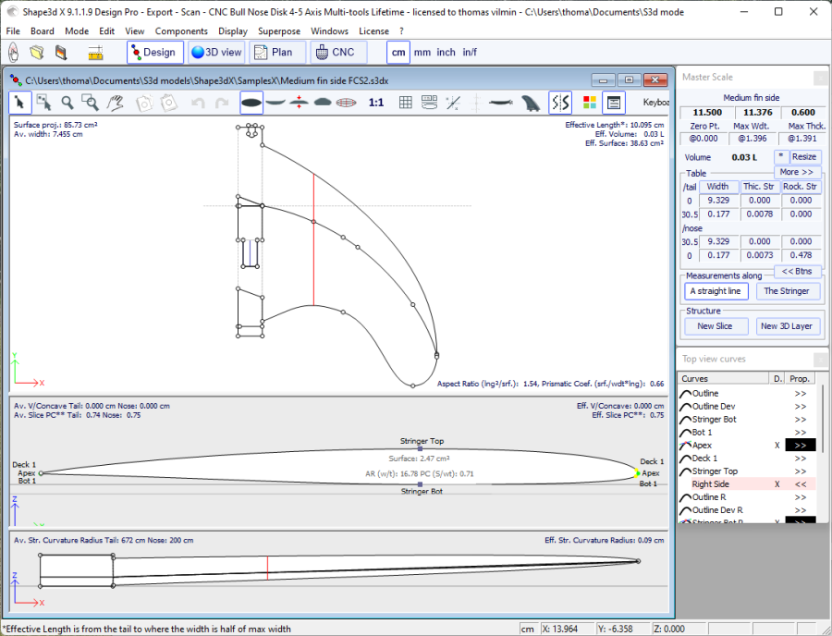Collapse the << Btns section
This screenshot has width=832, height=636.
796,272
